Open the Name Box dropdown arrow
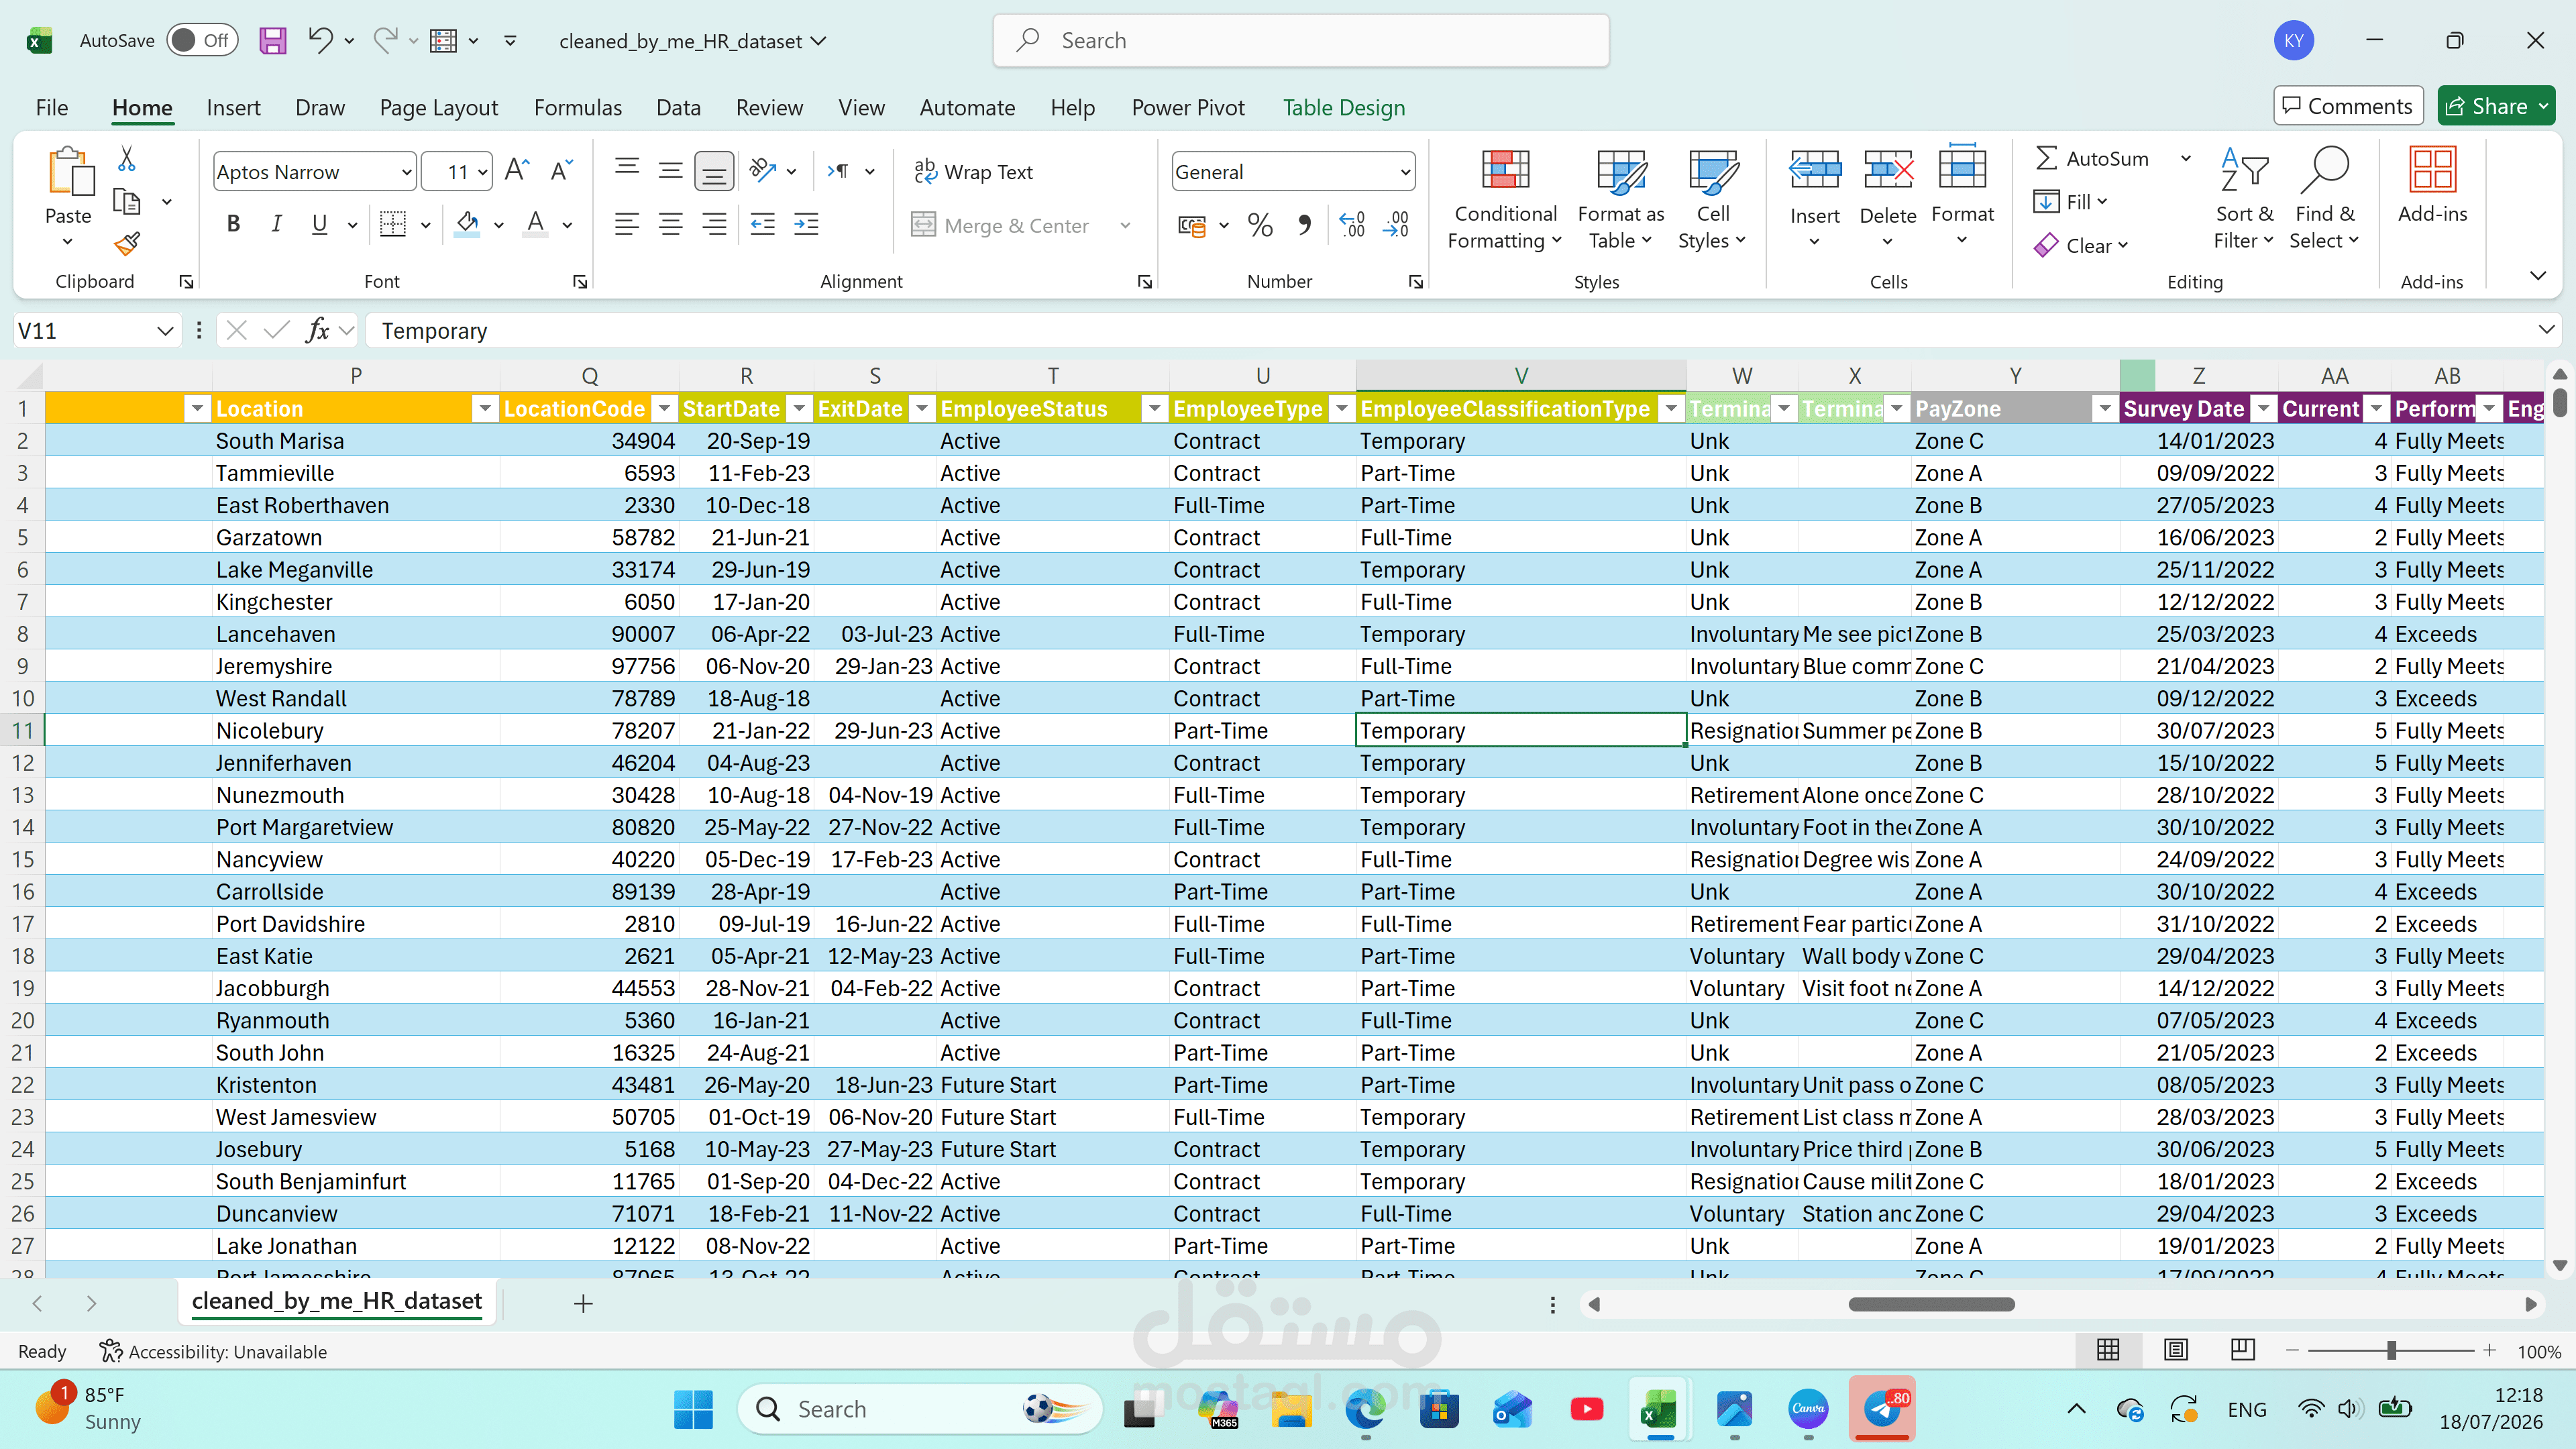Image resolution: width=2576 pixels, height=1449 pixels. tap(165, 330)
